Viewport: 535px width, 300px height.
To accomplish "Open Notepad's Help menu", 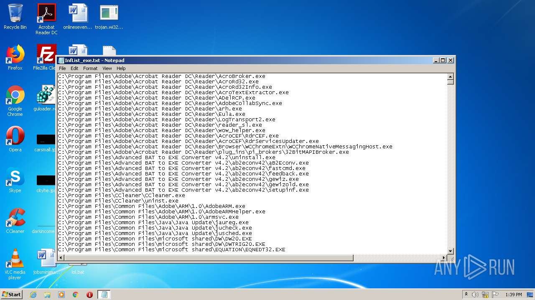I will 121,68.
